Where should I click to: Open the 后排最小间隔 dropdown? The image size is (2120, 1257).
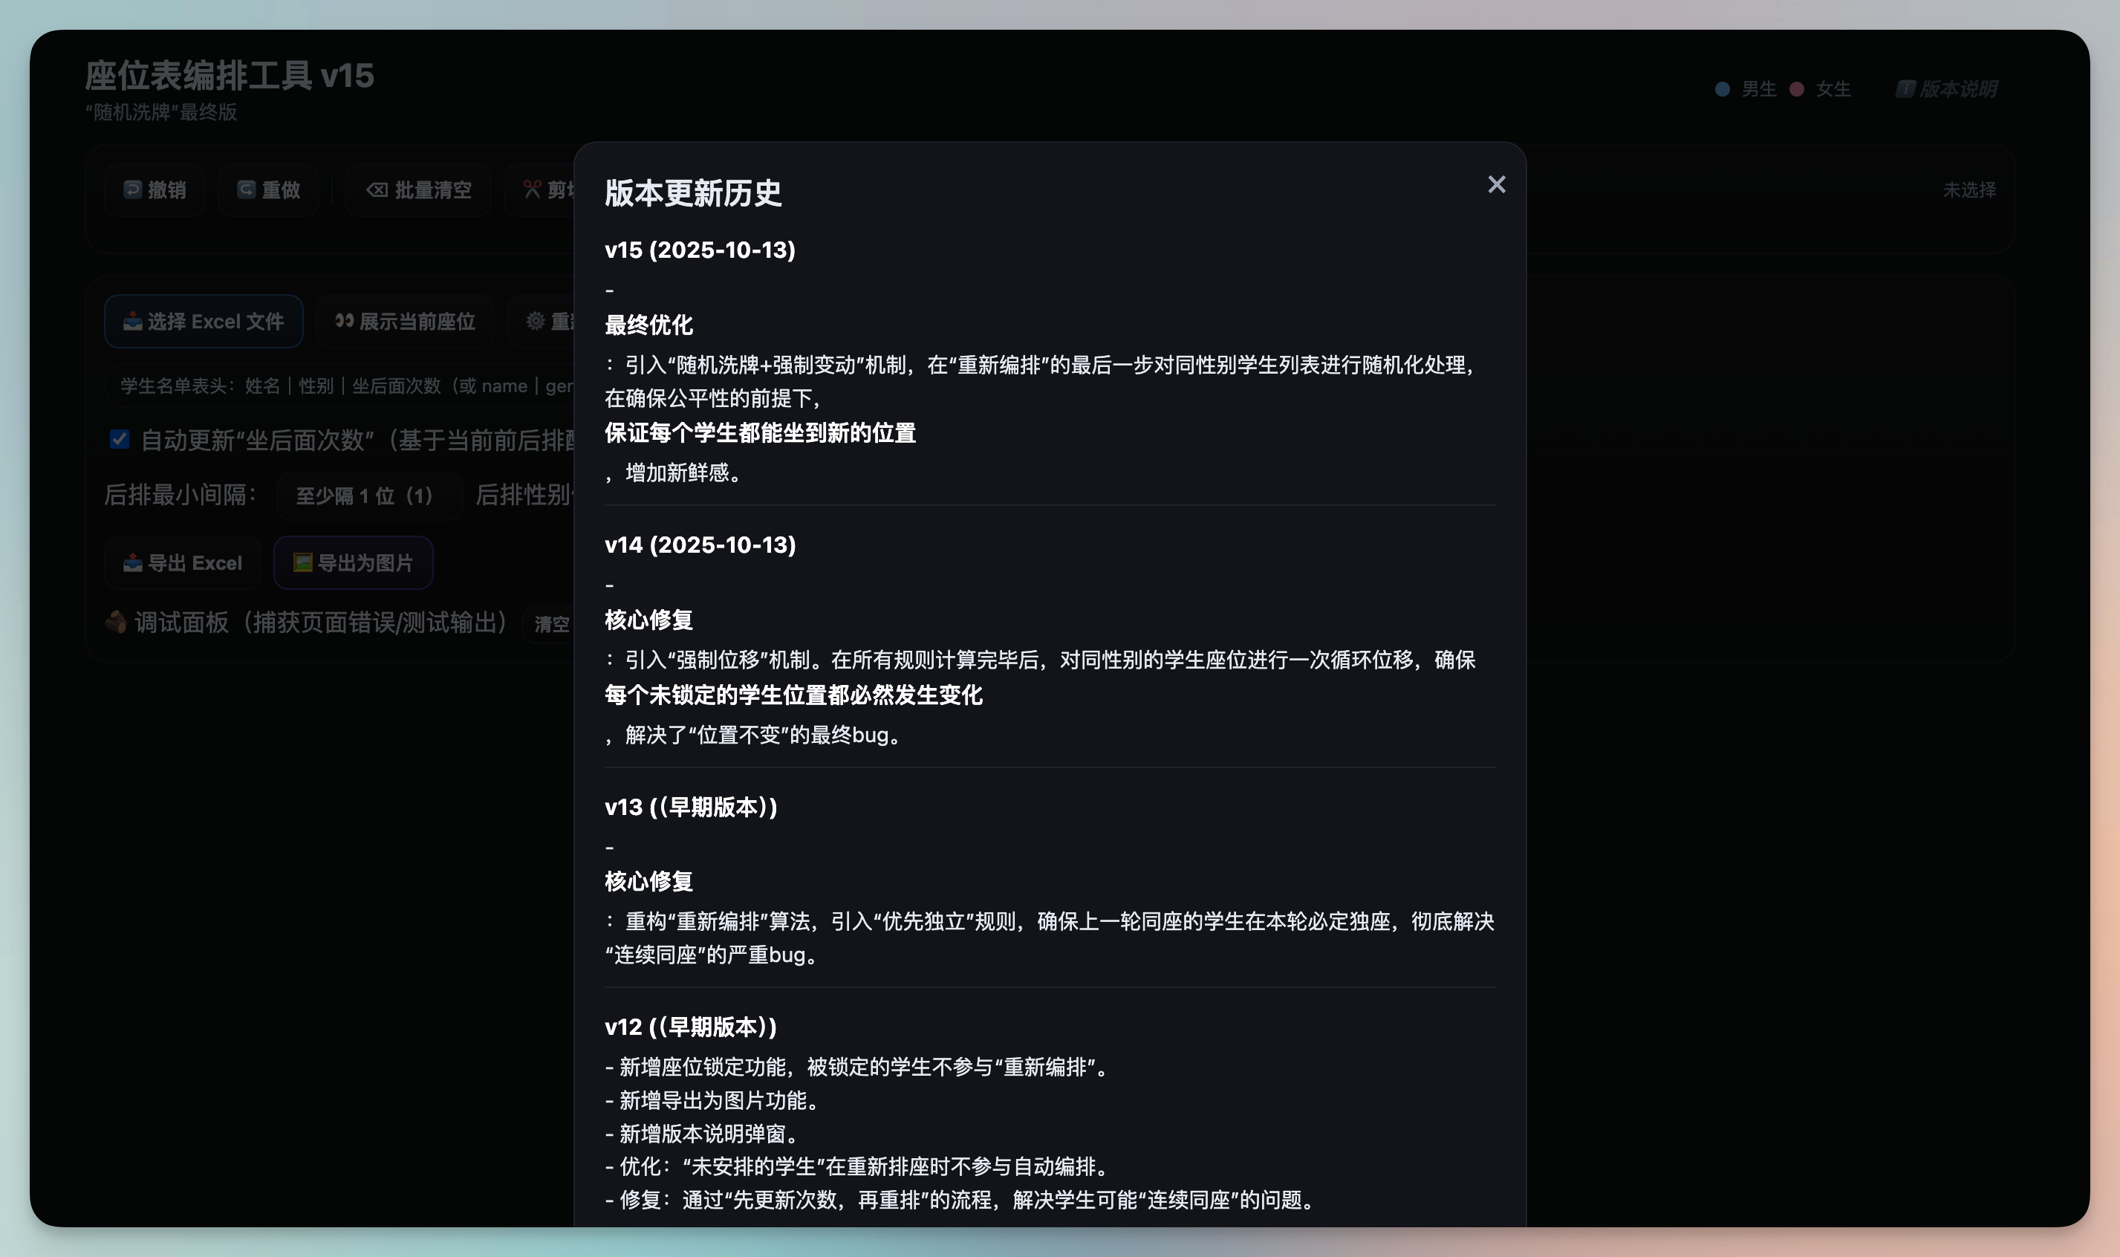pyautogui.click(x=368, y=496)
